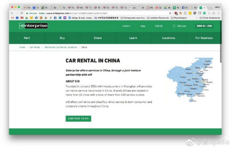The height and width of the screenshot is (147, 230).
Task: Switch to the YouTube browser tab
Action: coord(158,8)
